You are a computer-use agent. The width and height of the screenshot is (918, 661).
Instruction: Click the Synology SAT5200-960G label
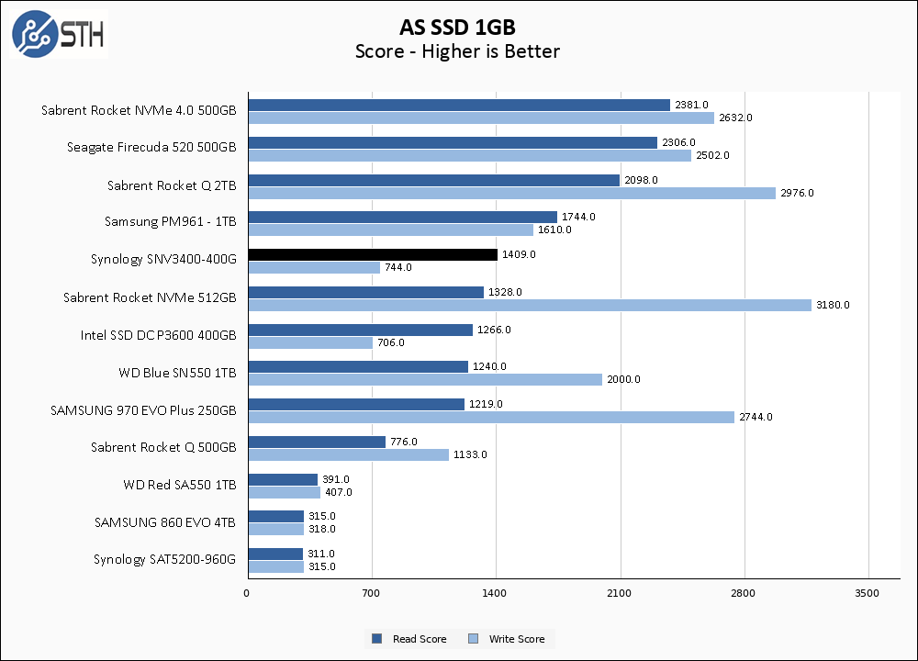point(164,560)
